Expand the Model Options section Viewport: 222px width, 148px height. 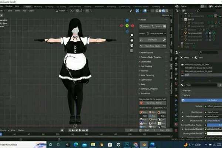click(147, 53)
